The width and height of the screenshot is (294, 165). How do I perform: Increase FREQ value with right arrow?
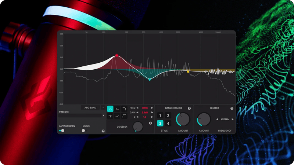(x=152, y=108)
